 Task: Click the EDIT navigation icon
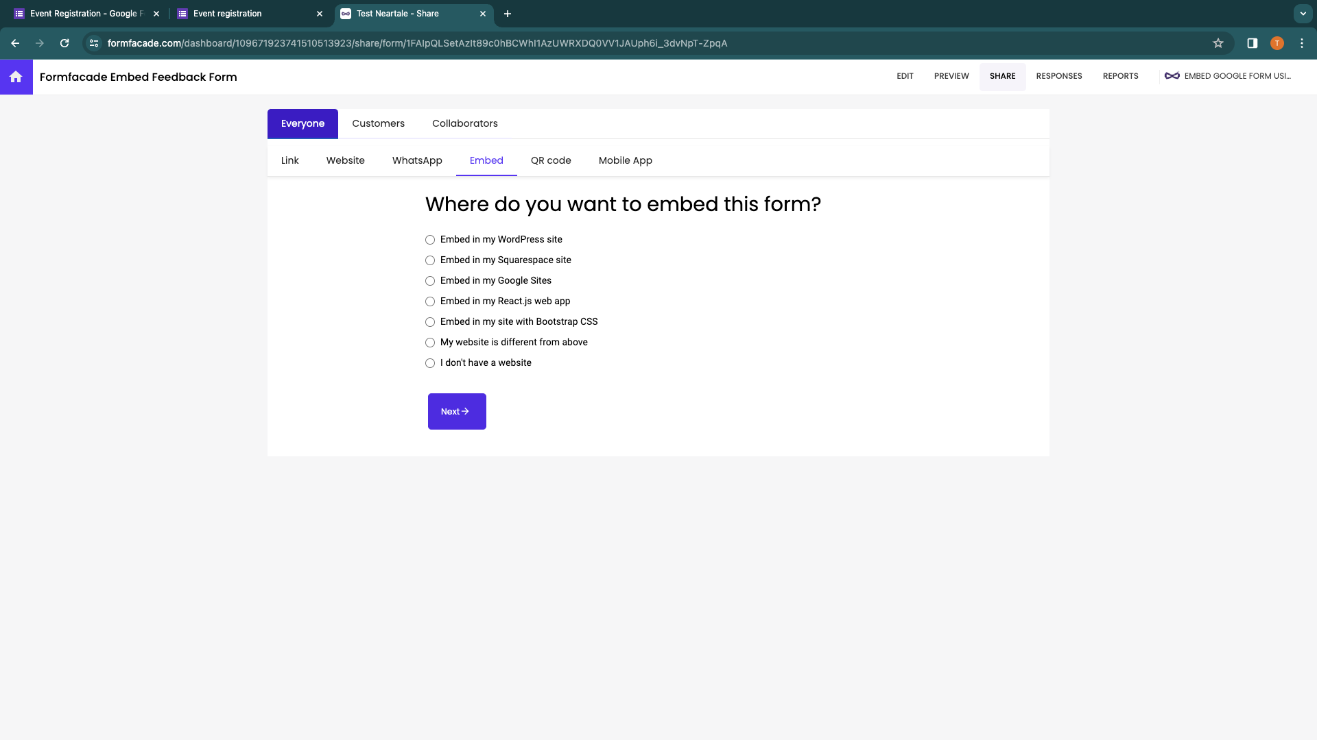905,76
